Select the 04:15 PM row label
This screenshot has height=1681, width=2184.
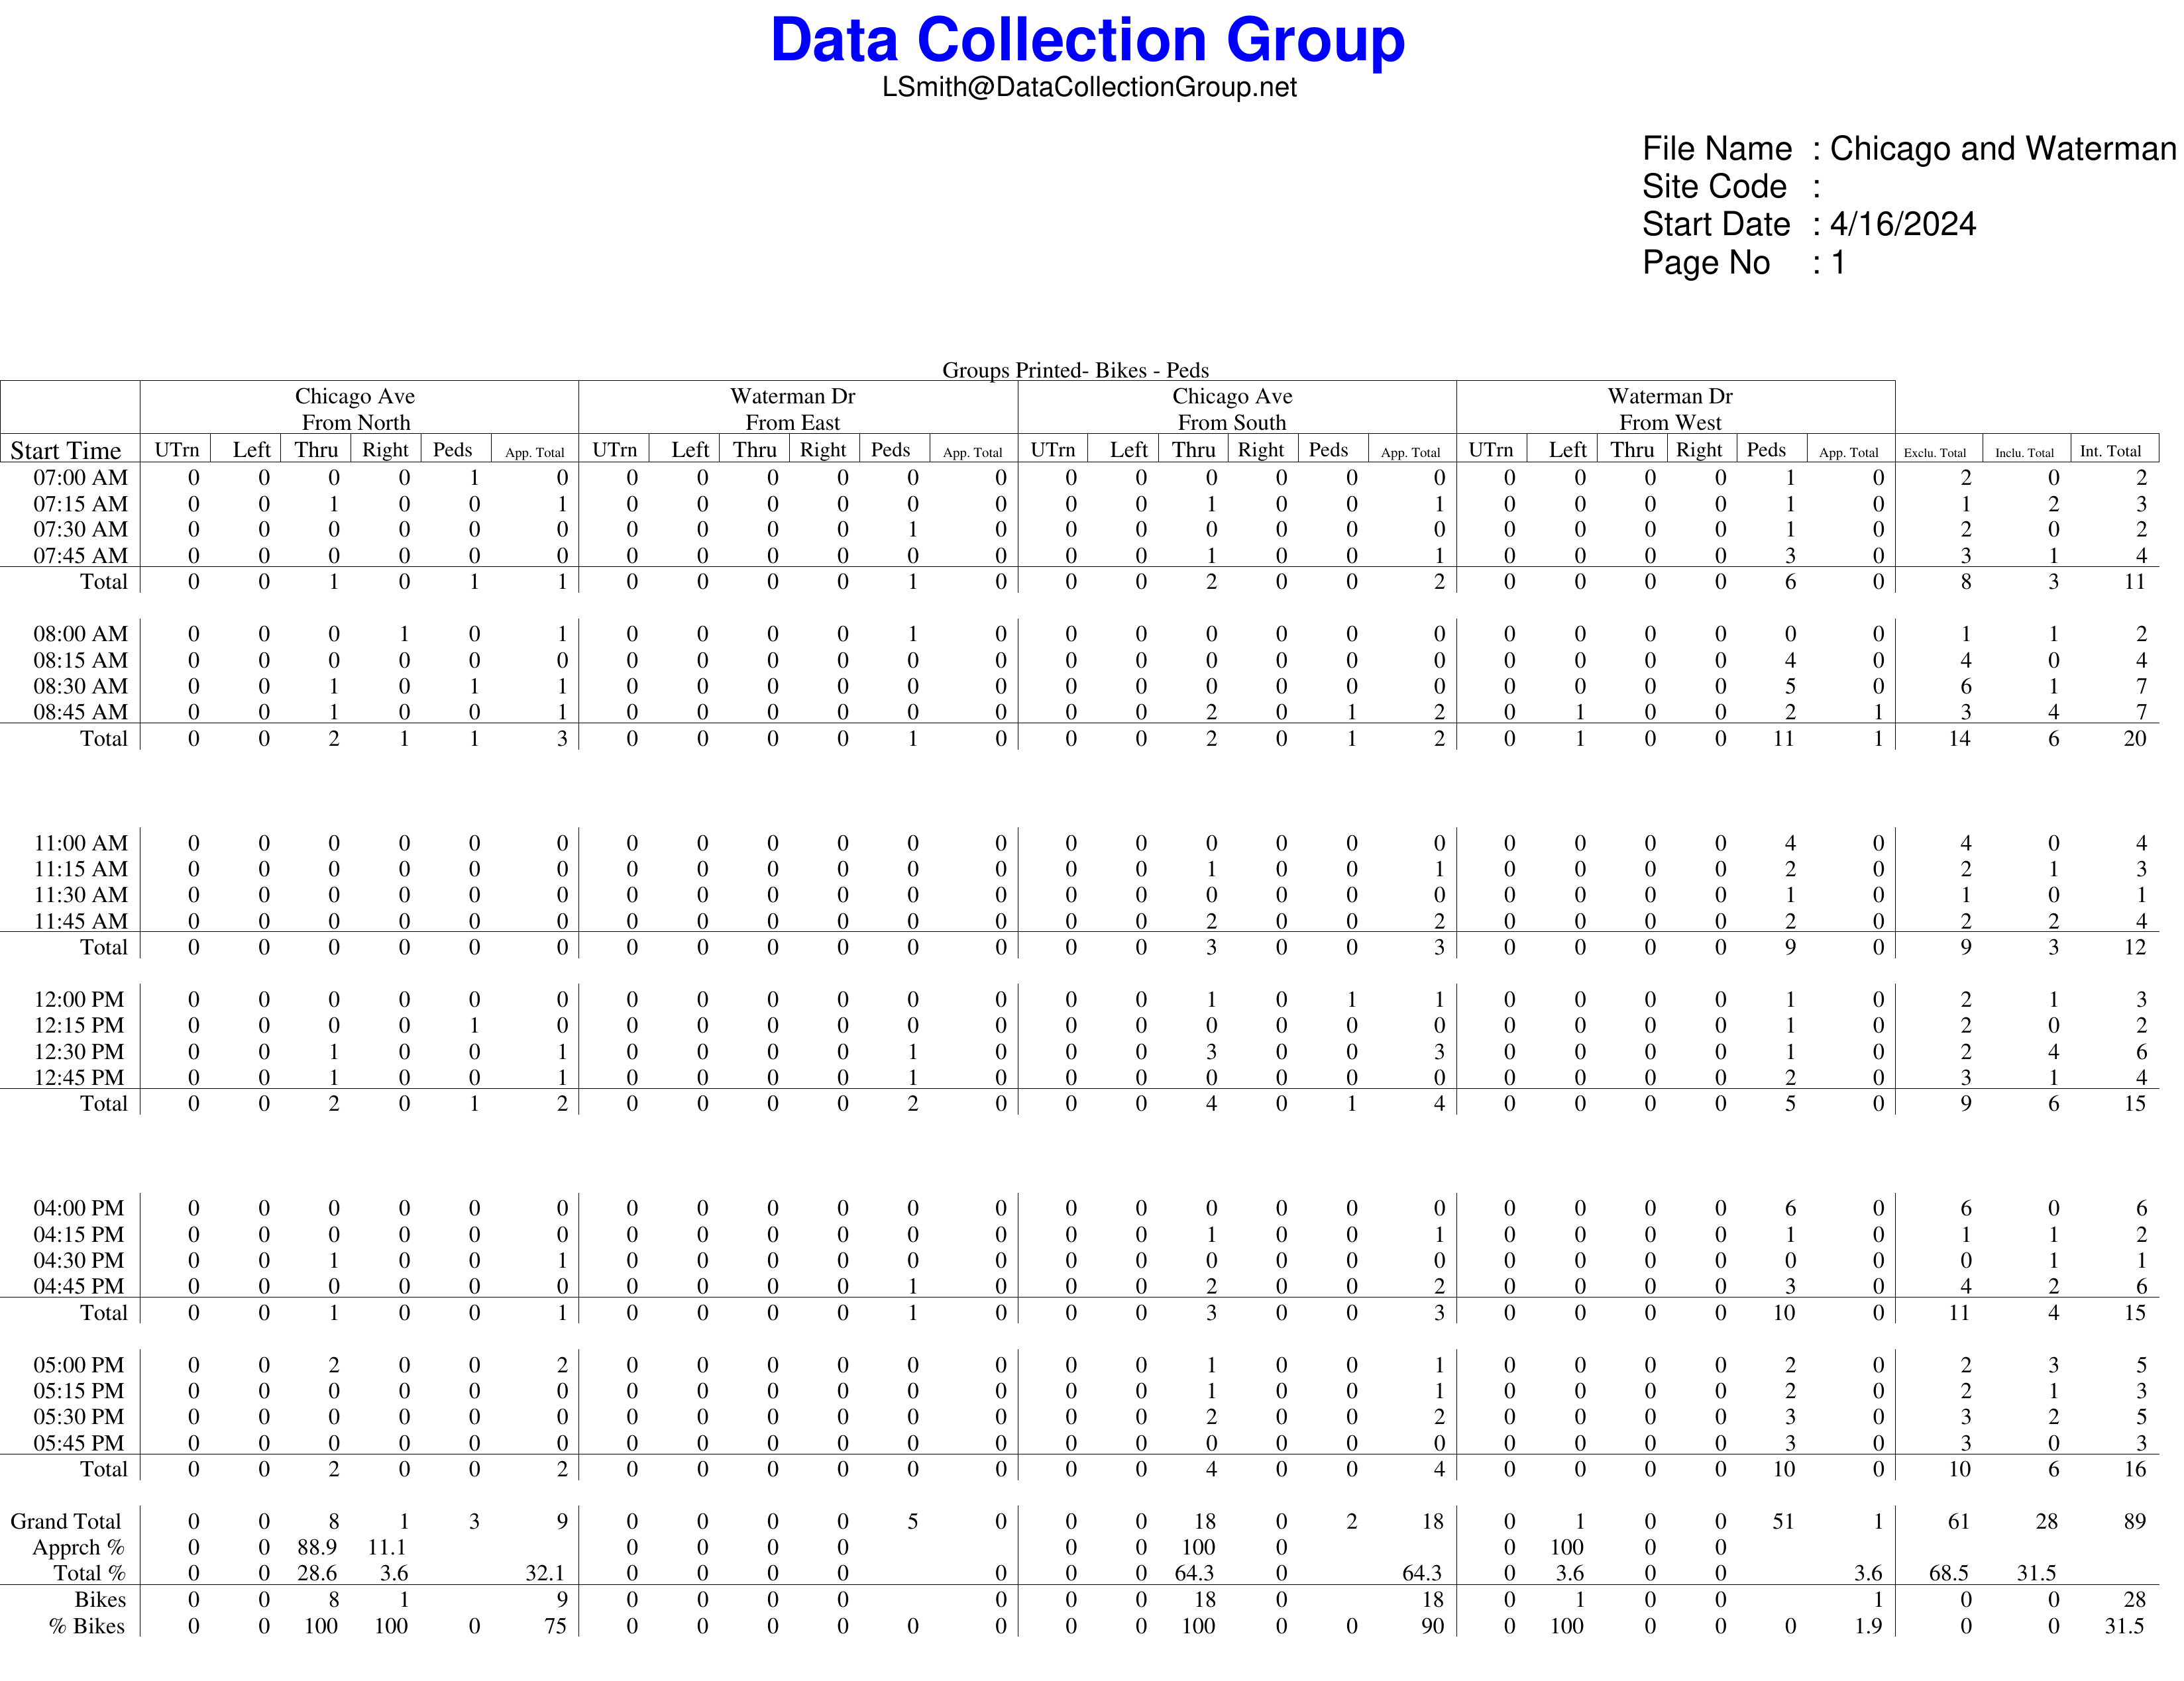pos(79,1235)
